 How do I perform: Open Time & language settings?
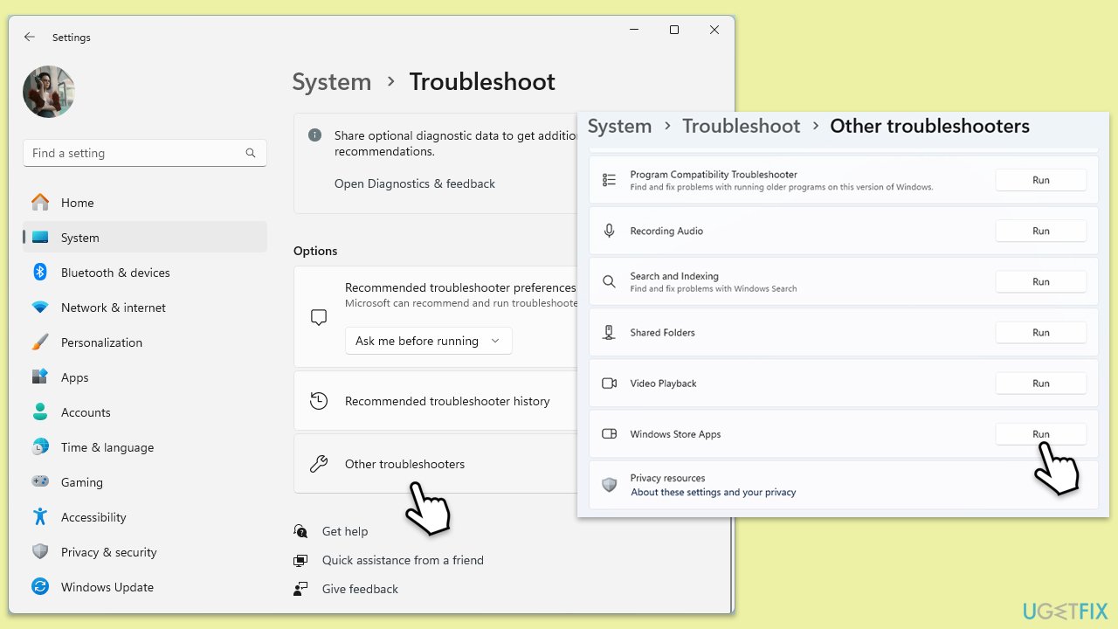[x=107, y=447]
